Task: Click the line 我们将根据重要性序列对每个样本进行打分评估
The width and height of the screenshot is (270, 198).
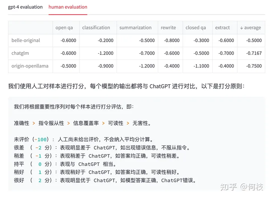Action: coord(74,107)
